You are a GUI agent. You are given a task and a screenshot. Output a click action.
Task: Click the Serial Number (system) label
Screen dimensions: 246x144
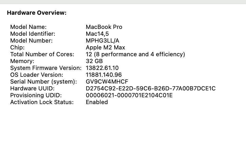pos(44,82)
